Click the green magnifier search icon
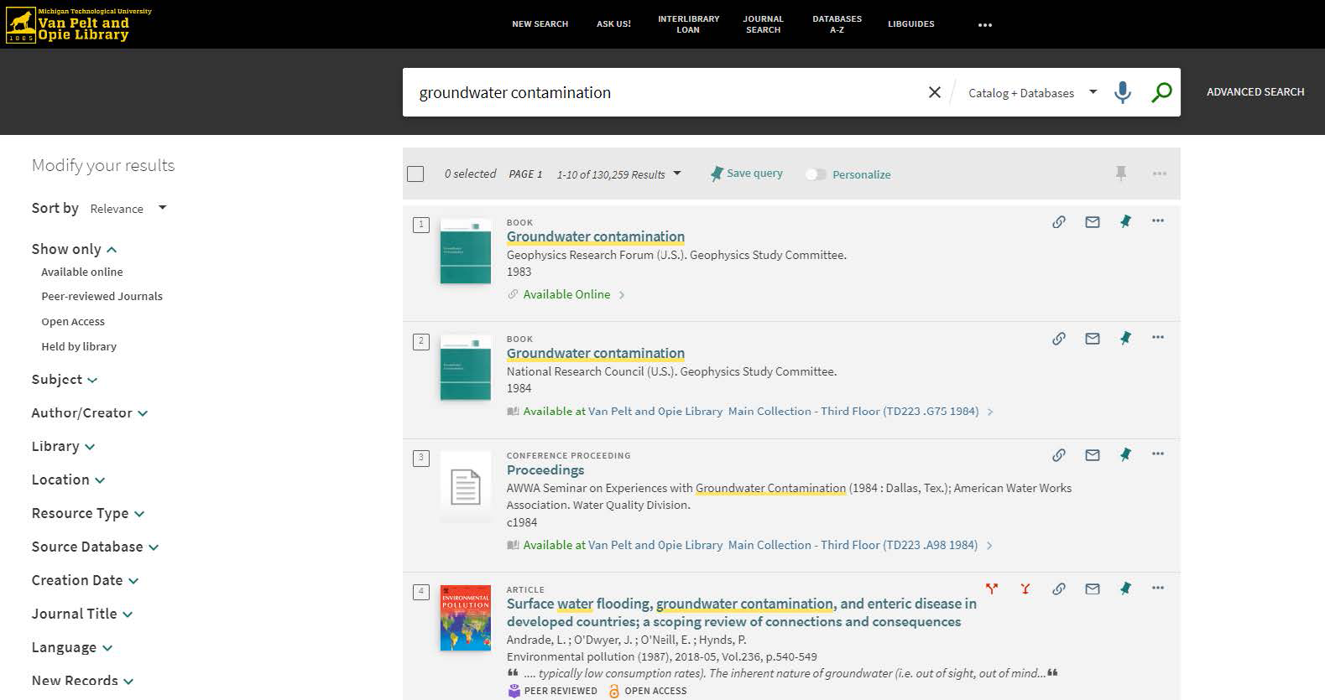 [1161, 92]
